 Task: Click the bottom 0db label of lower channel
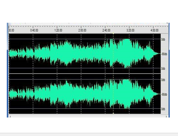click(163, 109)
